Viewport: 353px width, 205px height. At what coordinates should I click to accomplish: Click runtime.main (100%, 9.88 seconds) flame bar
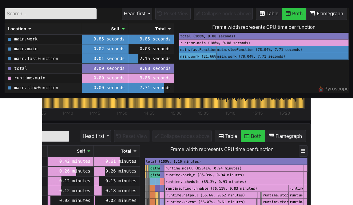(264, 43)
